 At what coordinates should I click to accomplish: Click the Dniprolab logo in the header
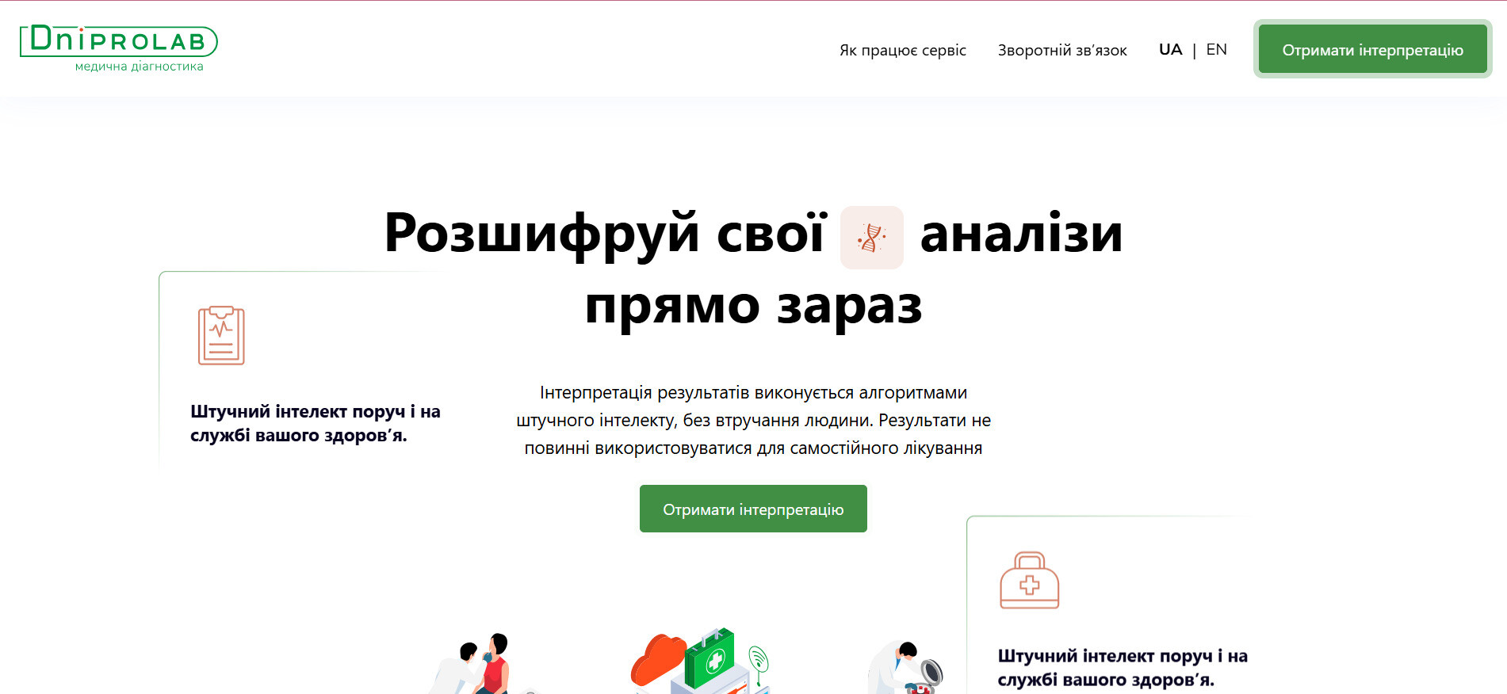pyautogui.click(x=118, y=40)
